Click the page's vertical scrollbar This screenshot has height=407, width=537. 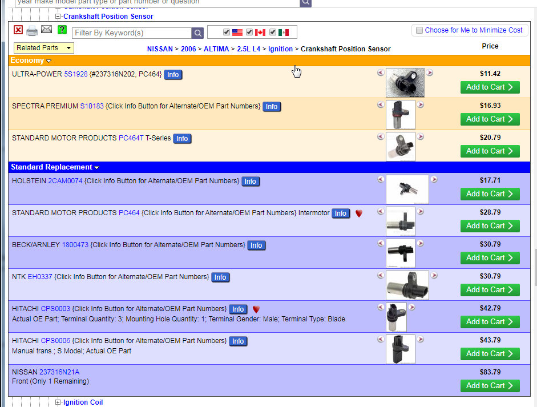535,267
